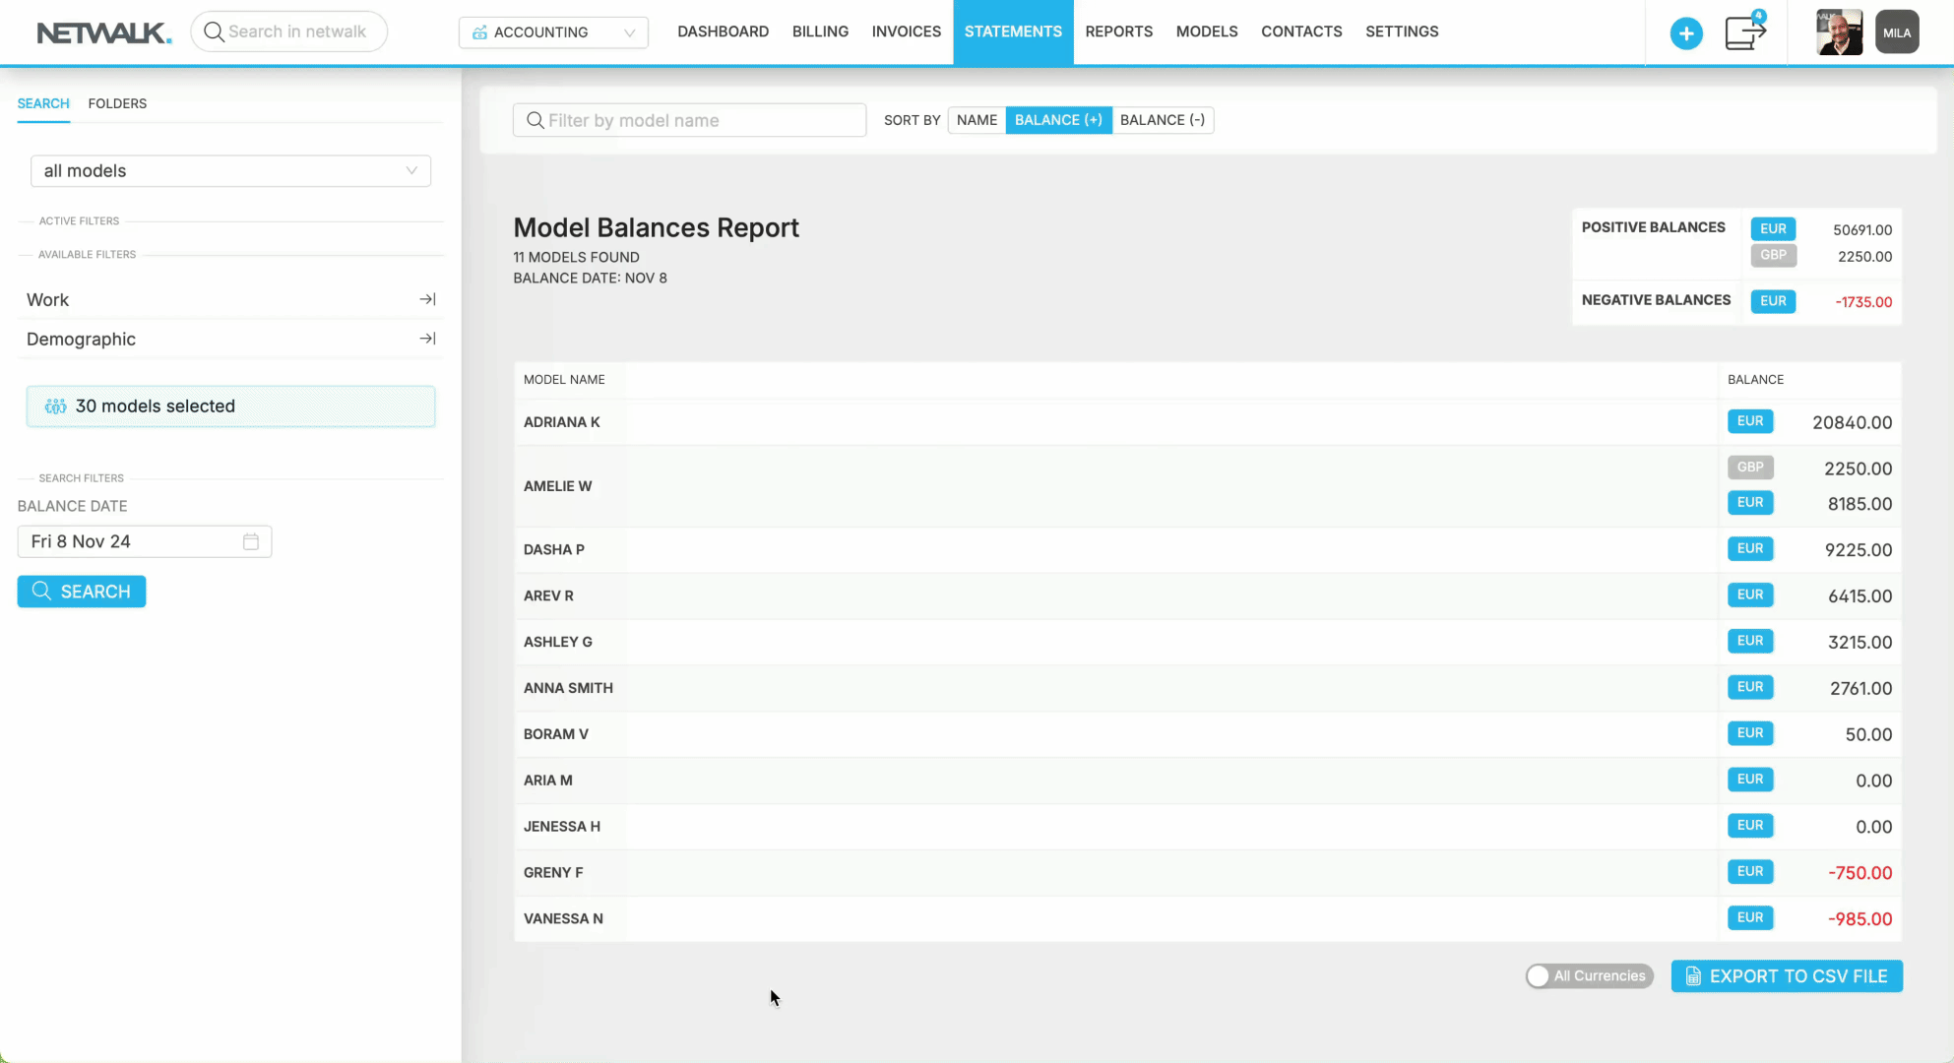Click the Filter by model name field
Screen dimensions: 1954x1063
(x=689, y=120)
